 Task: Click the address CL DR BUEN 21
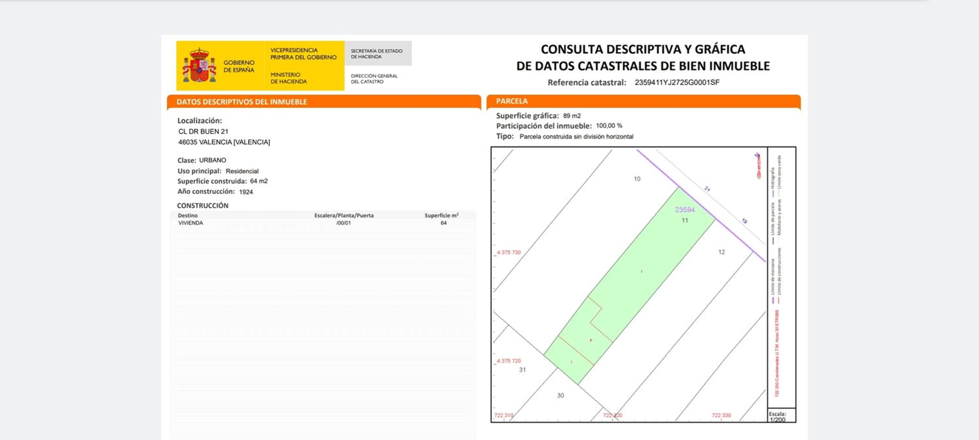pos(203,131)
